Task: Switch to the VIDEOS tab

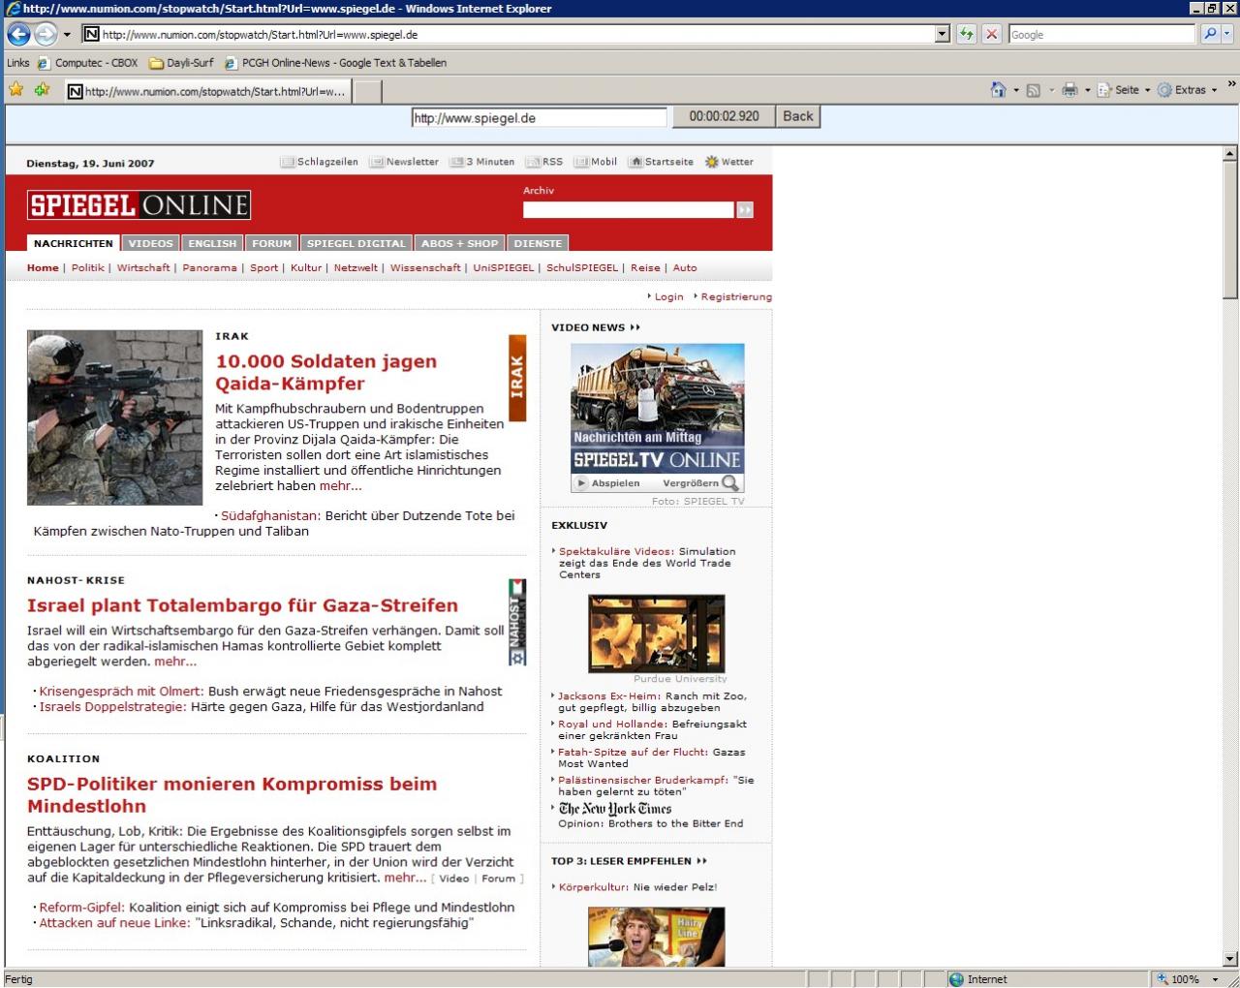Action: pos(151,243)
